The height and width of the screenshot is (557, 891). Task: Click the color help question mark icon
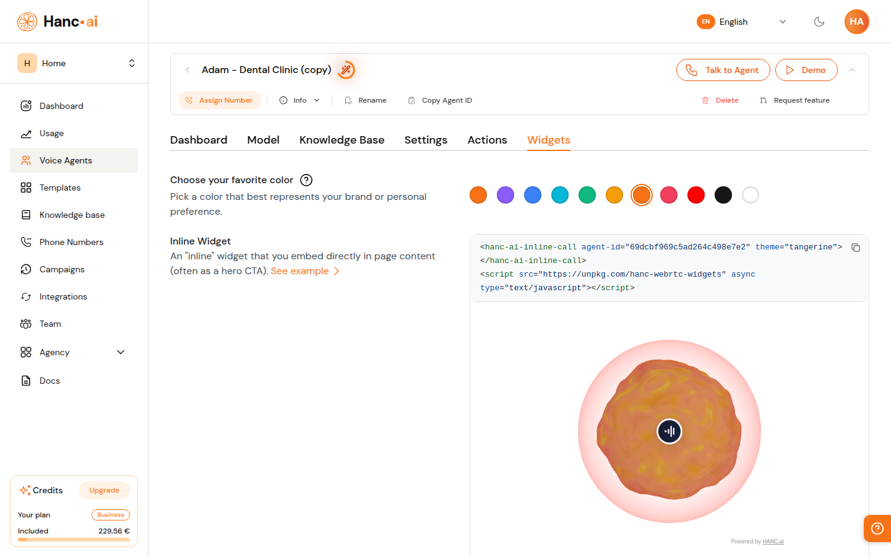(306, 180)
